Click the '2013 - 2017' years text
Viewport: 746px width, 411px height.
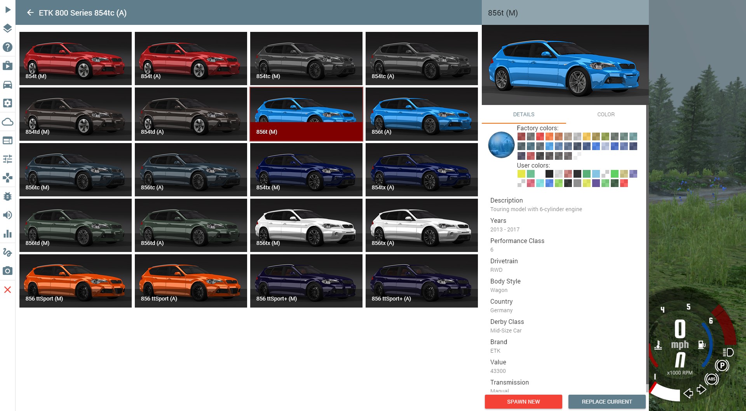505,229
